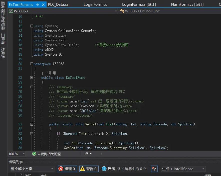Click the method icon beside WF8063.ExToolFunc
Screen dimensions: 221x176
pos(122,11)
